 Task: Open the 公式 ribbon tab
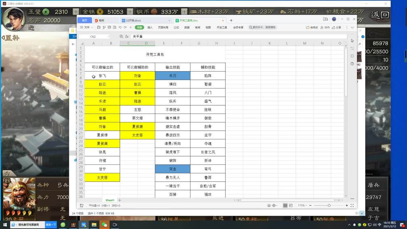[176, 27]
